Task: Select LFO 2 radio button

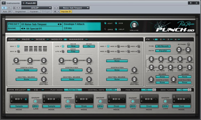Action: point(63,51)
